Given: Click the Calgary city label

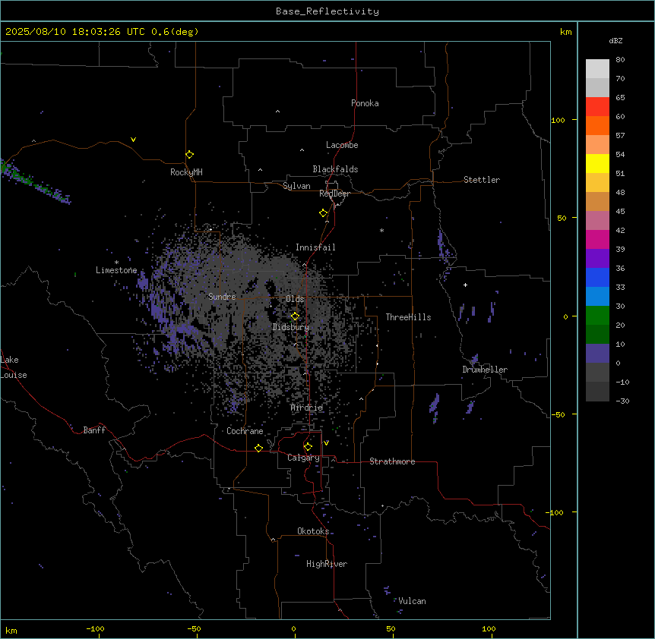Looking at the screenshot, I should point(303,458).
